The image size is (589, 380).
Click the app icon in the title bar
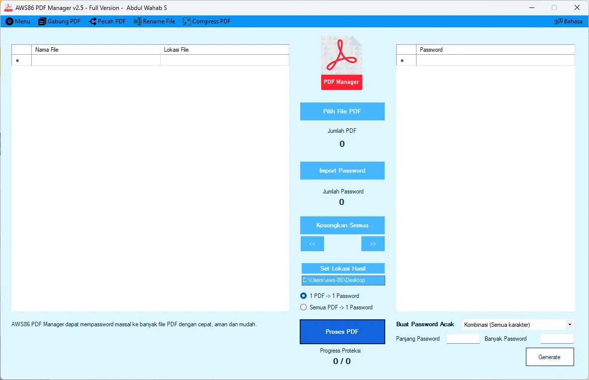pyautogui.click(x=7, y=7)
